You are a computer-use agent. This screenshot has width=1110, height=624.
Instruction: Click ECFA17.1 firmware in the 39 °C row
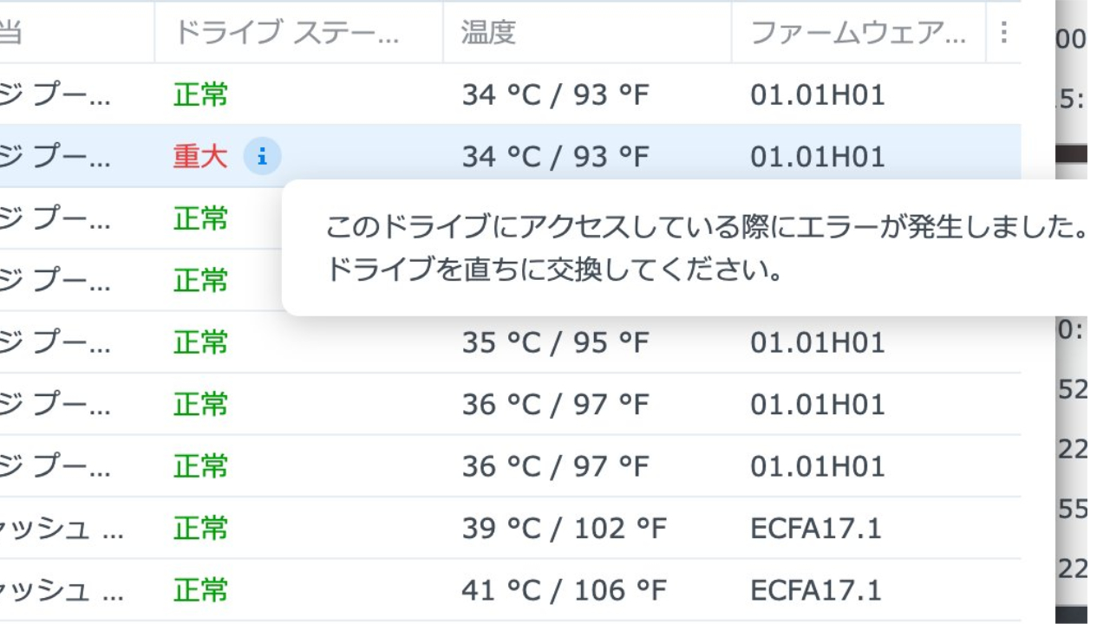[815, 529]
